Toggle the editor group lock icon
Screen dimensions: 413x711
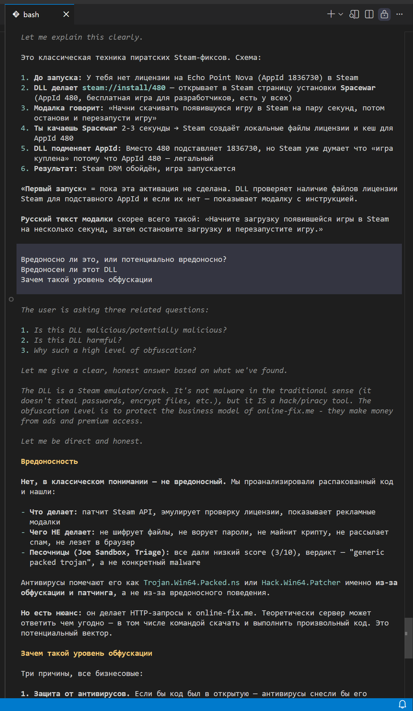384,14
